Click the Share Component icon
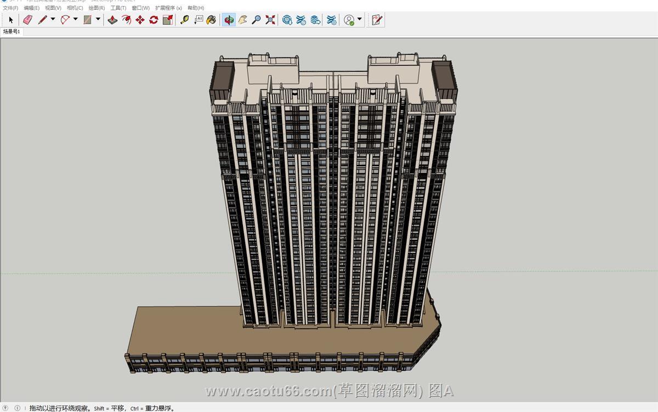Screen dimensions: 658x412 pos(315,20)
